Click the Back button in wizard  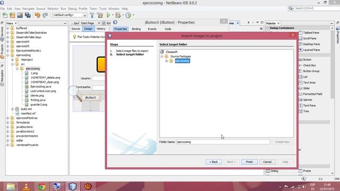click(x=214, y=162)
